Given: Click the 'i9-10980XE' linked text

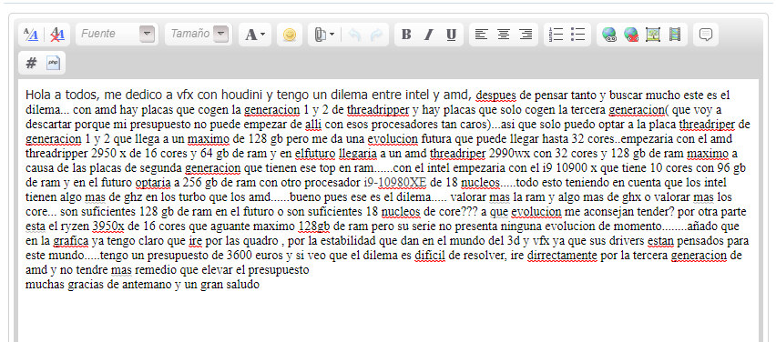Looking at the screenshot, I should tap(395, 183).
